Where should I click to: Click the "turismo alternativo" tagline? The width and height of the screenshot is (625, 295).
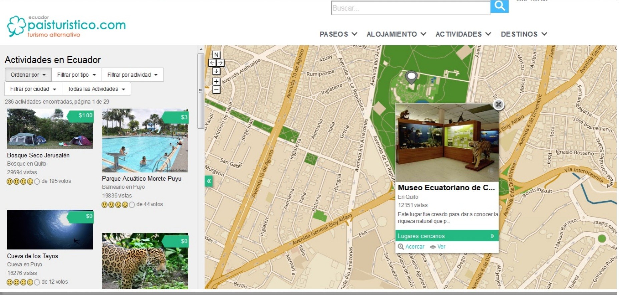(54, 35)
